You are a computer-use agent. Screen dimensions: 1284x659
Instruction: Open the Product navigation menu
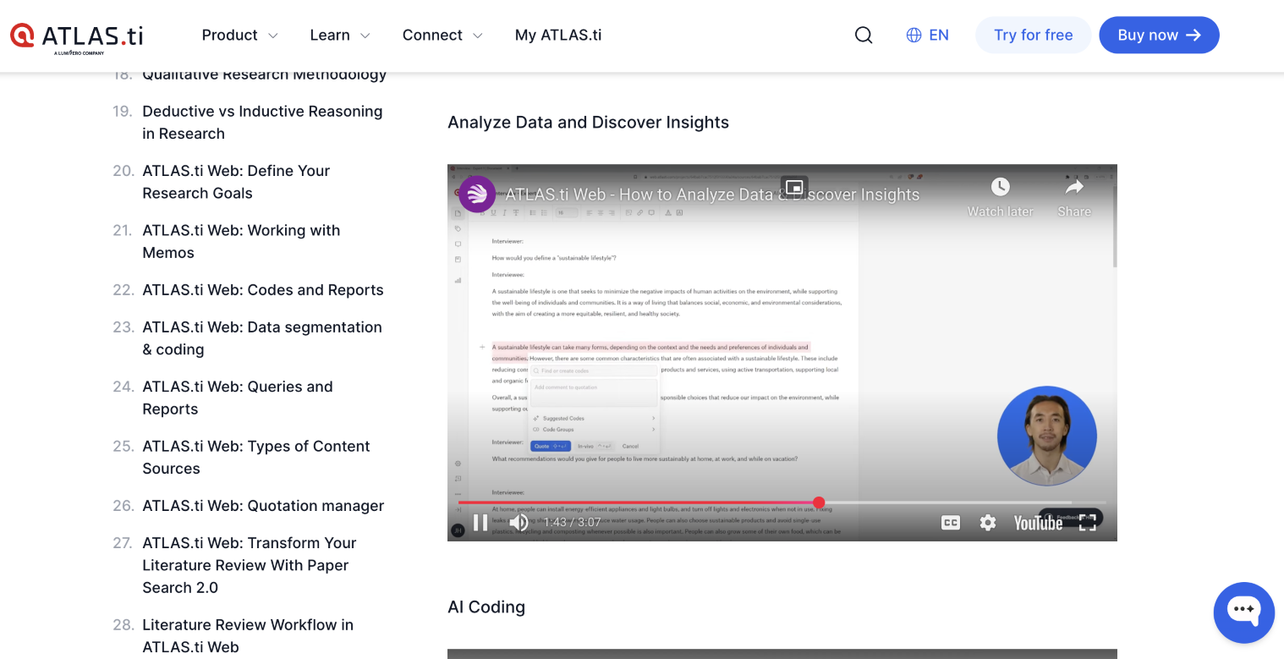coord(239,35)
